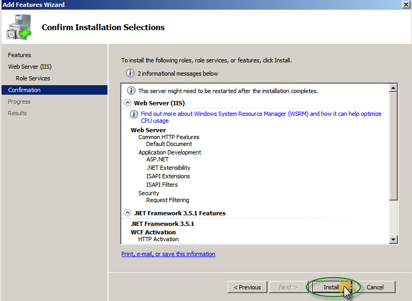Click the 'ASP.NET' entry
The image size is (412, 301).
click(x=157, y=159)
